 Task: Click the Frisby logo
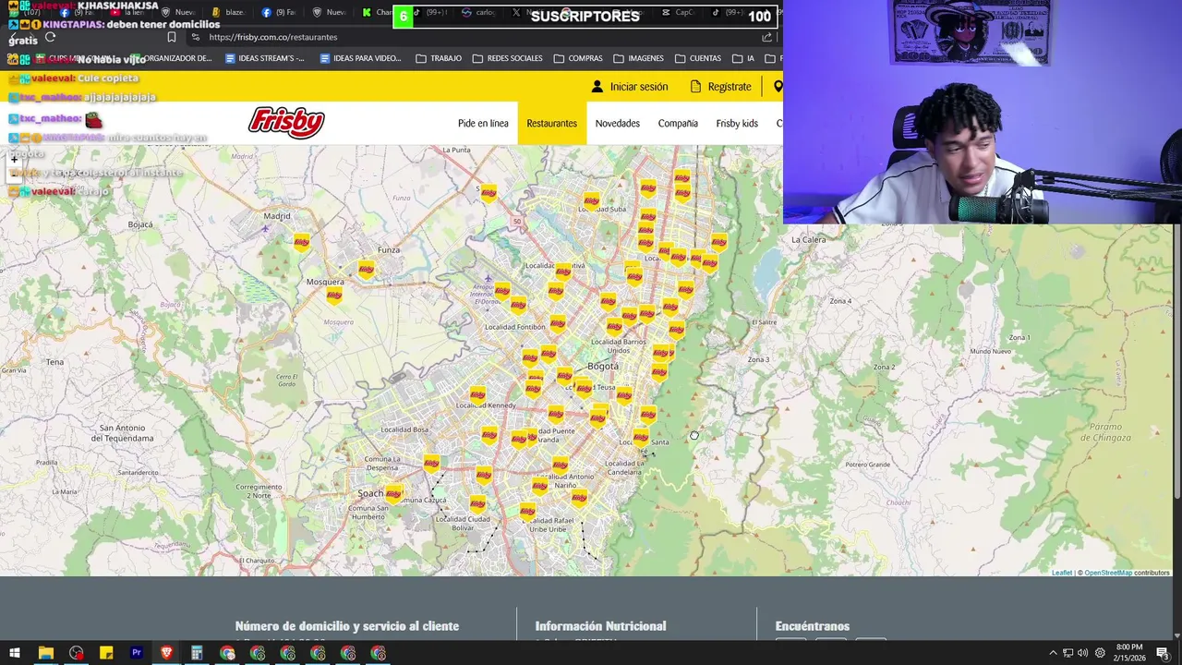[286, 122]
